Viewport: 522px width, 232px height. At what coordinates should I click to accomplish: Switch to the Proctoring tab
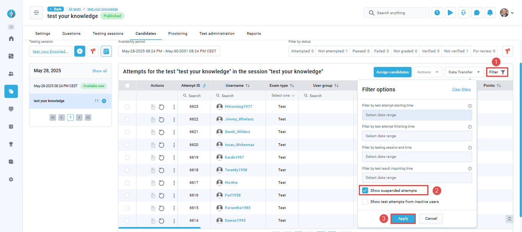point(178,34)
